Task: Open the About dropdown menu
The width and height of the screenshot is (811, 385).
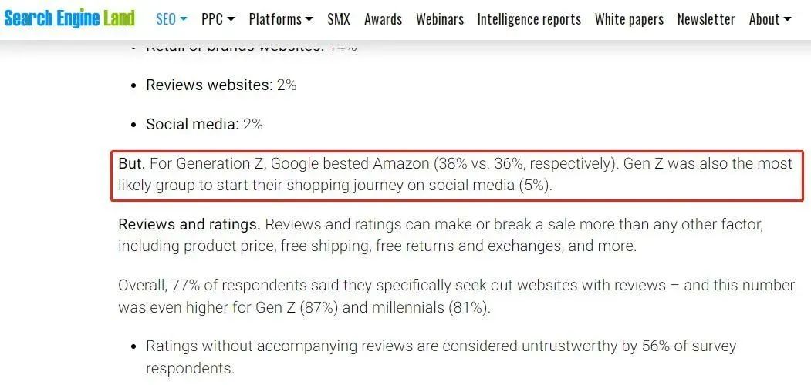Action: coord(770,19)
